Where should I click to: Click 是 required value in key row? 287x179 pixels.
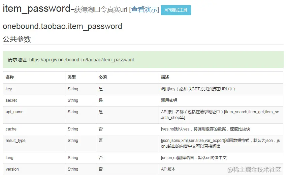coord(101,89)
